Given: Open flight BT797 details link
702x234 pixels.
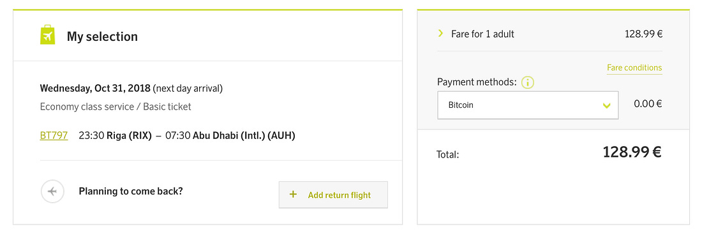Looking at the screenshot, I should (54, 136).
